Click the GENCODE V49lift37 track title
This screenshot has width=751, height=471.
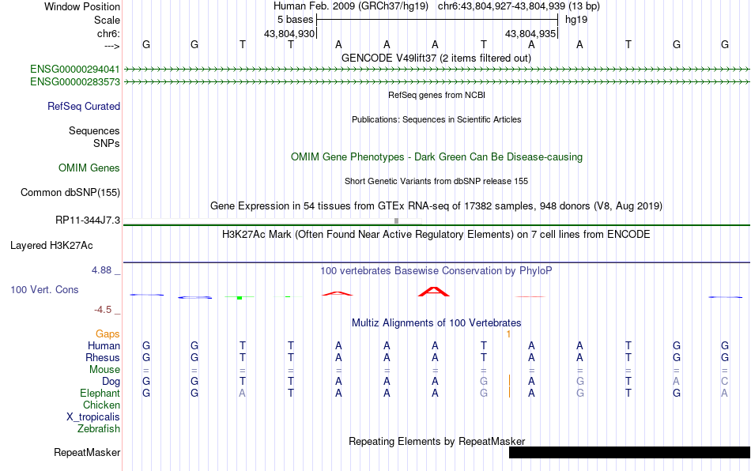coord(436,58)
